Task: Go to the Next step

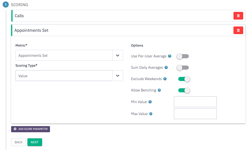Action: [x=34, y=142]
